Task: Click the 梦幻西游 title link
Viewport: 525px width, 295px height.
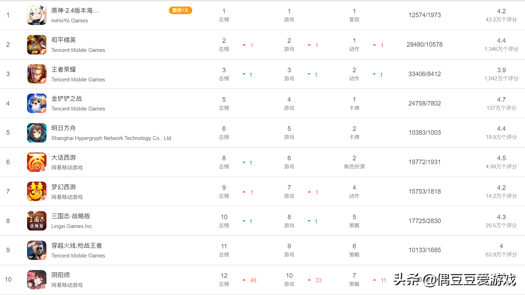Action: point(64,187)
